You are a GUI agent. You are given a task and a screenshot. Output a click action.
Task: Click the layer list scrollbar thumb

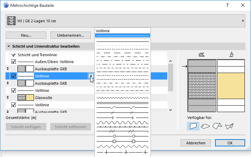170,77
